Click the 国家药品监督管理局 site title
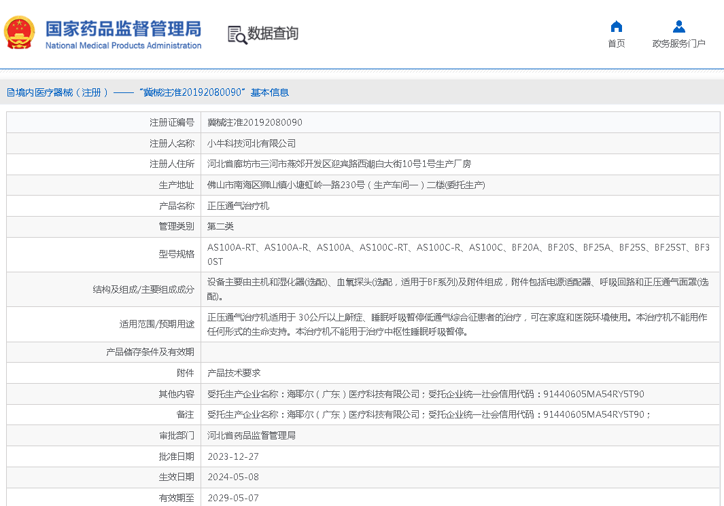Image resolution: width=724 pixels, height=506 pixels. pyautogui.click(x=123, y=29)
